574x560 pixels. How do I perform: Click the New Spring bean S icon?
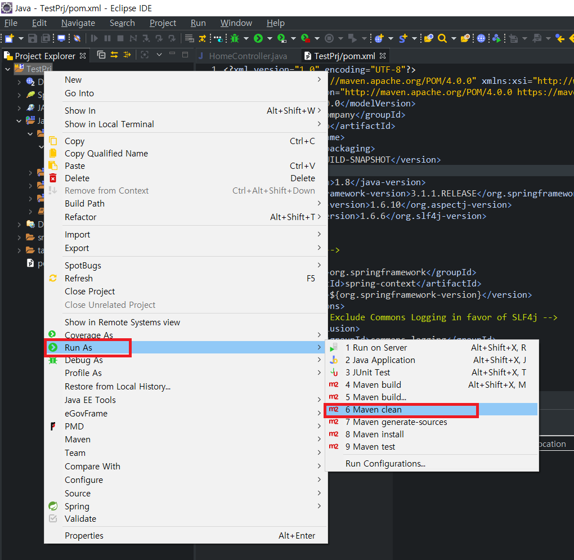click(x=403, y=38)
